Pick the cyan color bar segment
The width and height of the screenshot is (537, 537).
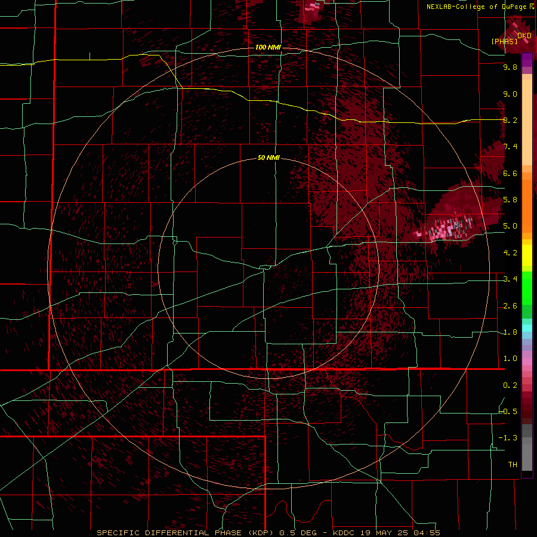click(527, 328)
